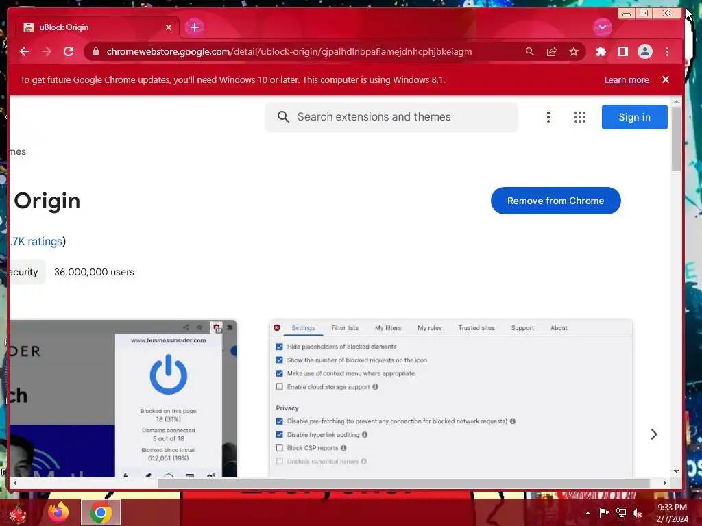Click the search magnifier icon in store
The height and width of the screenshot is (526, 702).
coord(283,116)
